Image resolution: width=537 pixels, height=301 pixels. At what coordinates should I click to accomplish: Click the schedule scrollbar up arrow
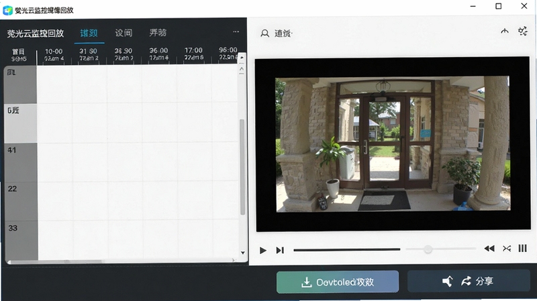tap(242, 58)
